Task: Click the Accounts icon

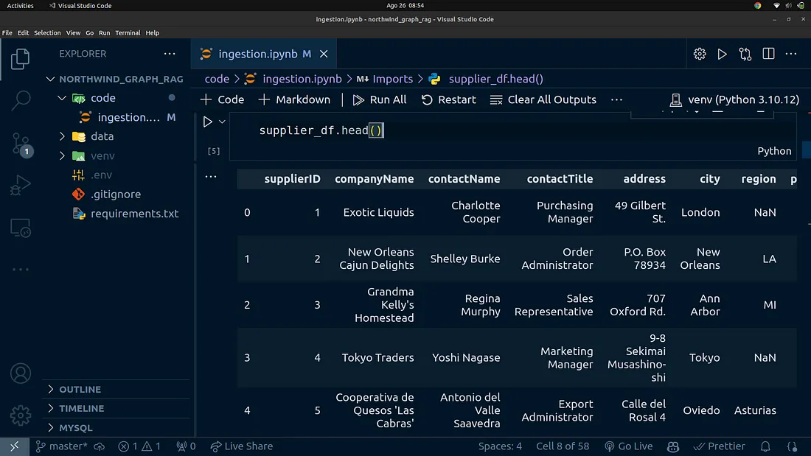Action: pyautogui.click(x=21, y=373)
